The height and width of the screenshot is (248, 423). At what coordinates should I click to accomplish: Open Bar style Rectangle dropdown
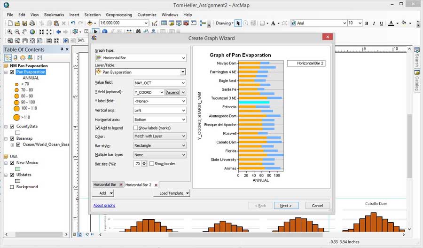point(160,145)
